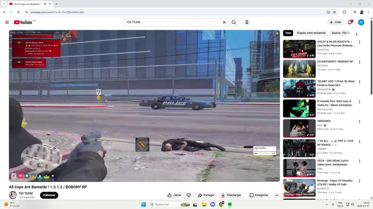The image size is (373, 209).
Task: Click the Windows taskbar Rechercher search box
Action: (x=170, y=204)
